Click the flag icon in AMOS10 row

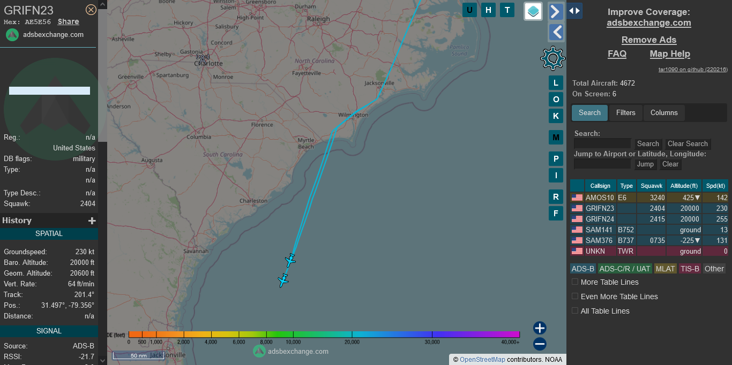click(x=577, y=197)
